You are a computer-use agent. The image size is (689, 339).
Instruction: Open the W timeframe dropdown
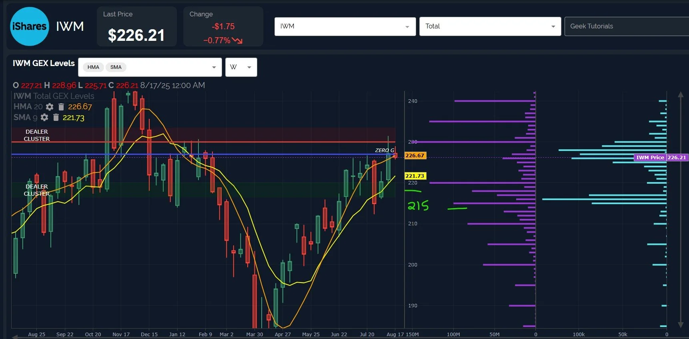(241, 67)
